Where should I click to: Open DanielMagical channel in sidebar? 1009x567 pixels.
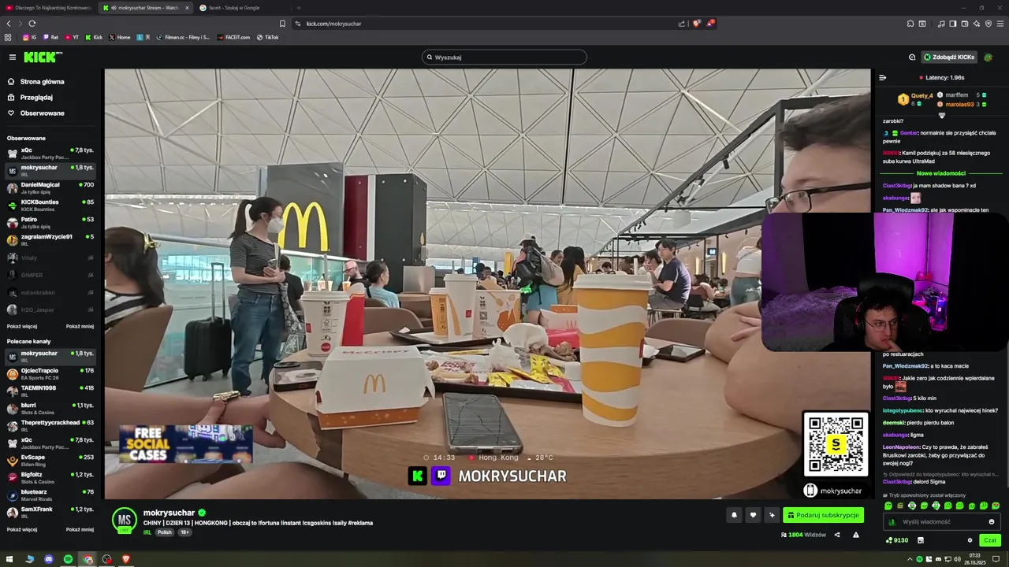(x=50, y=187)
